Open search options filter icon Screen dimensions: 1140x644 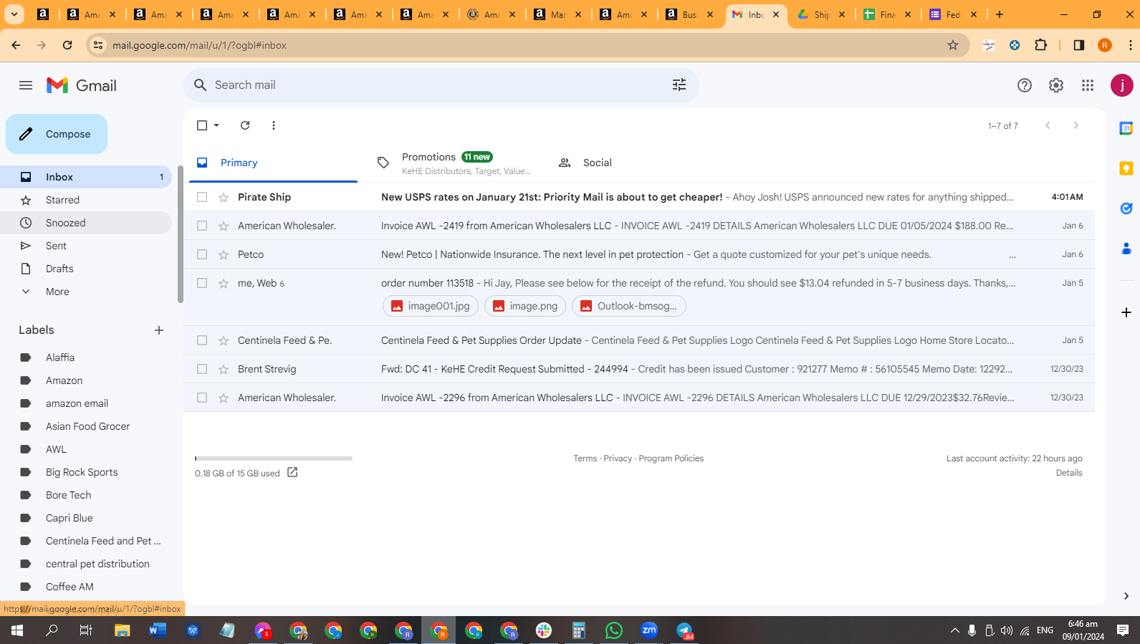click(679, 85)
